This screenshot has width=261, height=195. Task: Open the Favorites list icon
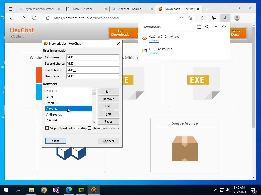tap(203, 18)
